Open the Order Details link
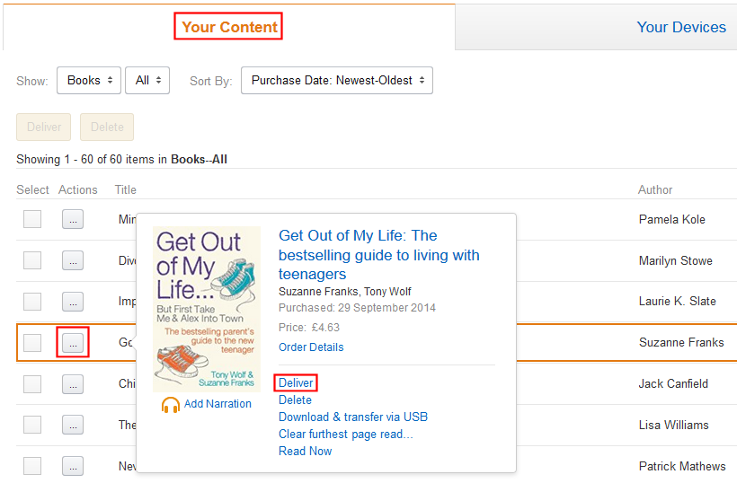The width and height of the screenshot is (737, 483). (x=311, y=347)
